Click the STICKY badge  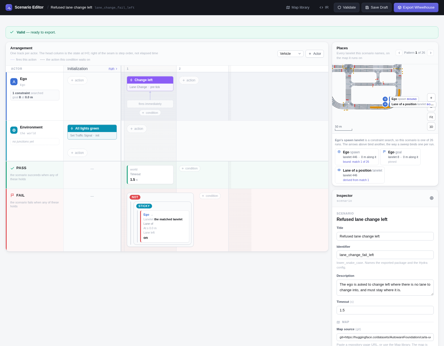tap(144, 206)
